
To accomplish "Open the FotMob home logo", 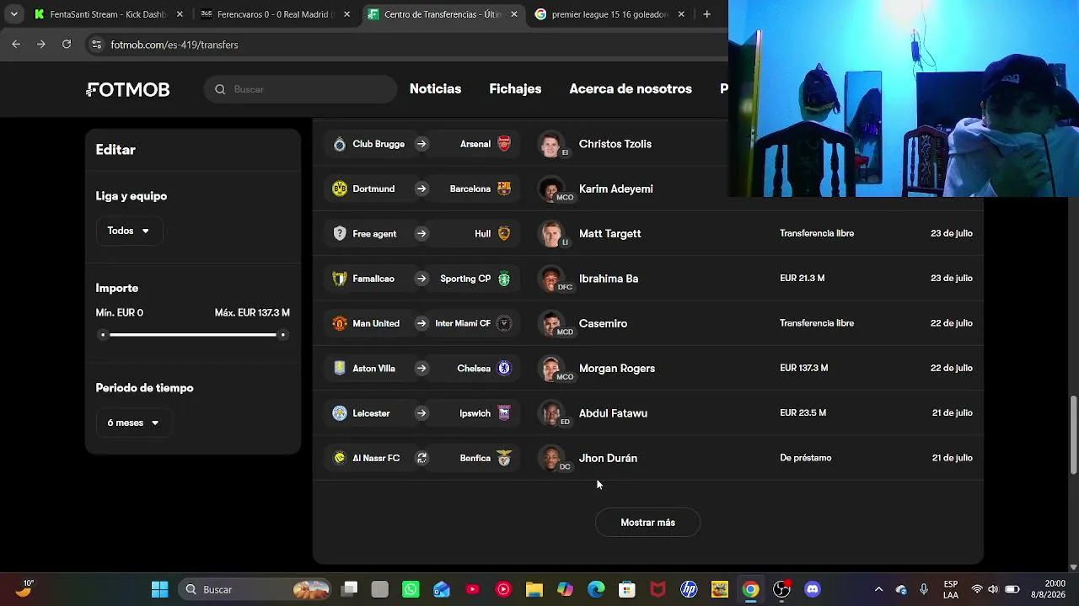I will tap(128, 89).
